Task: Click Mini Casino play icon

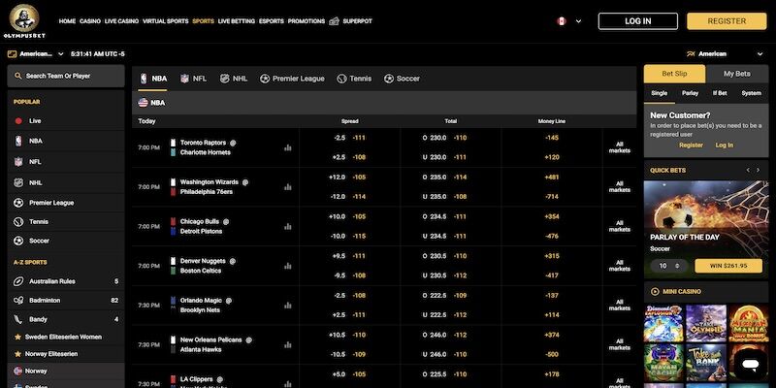Action: click(656, 292)
